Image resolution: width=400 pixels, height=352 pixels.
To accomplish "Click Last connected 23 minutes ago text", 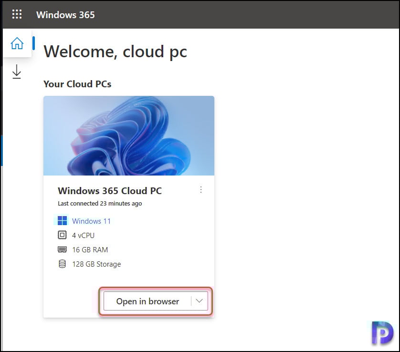I will coord(100,203).
